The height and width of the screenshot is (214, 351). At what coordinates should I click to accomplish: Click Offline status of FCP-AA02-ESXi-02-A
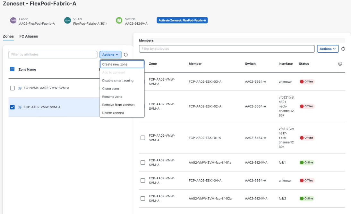coord(307,106)
